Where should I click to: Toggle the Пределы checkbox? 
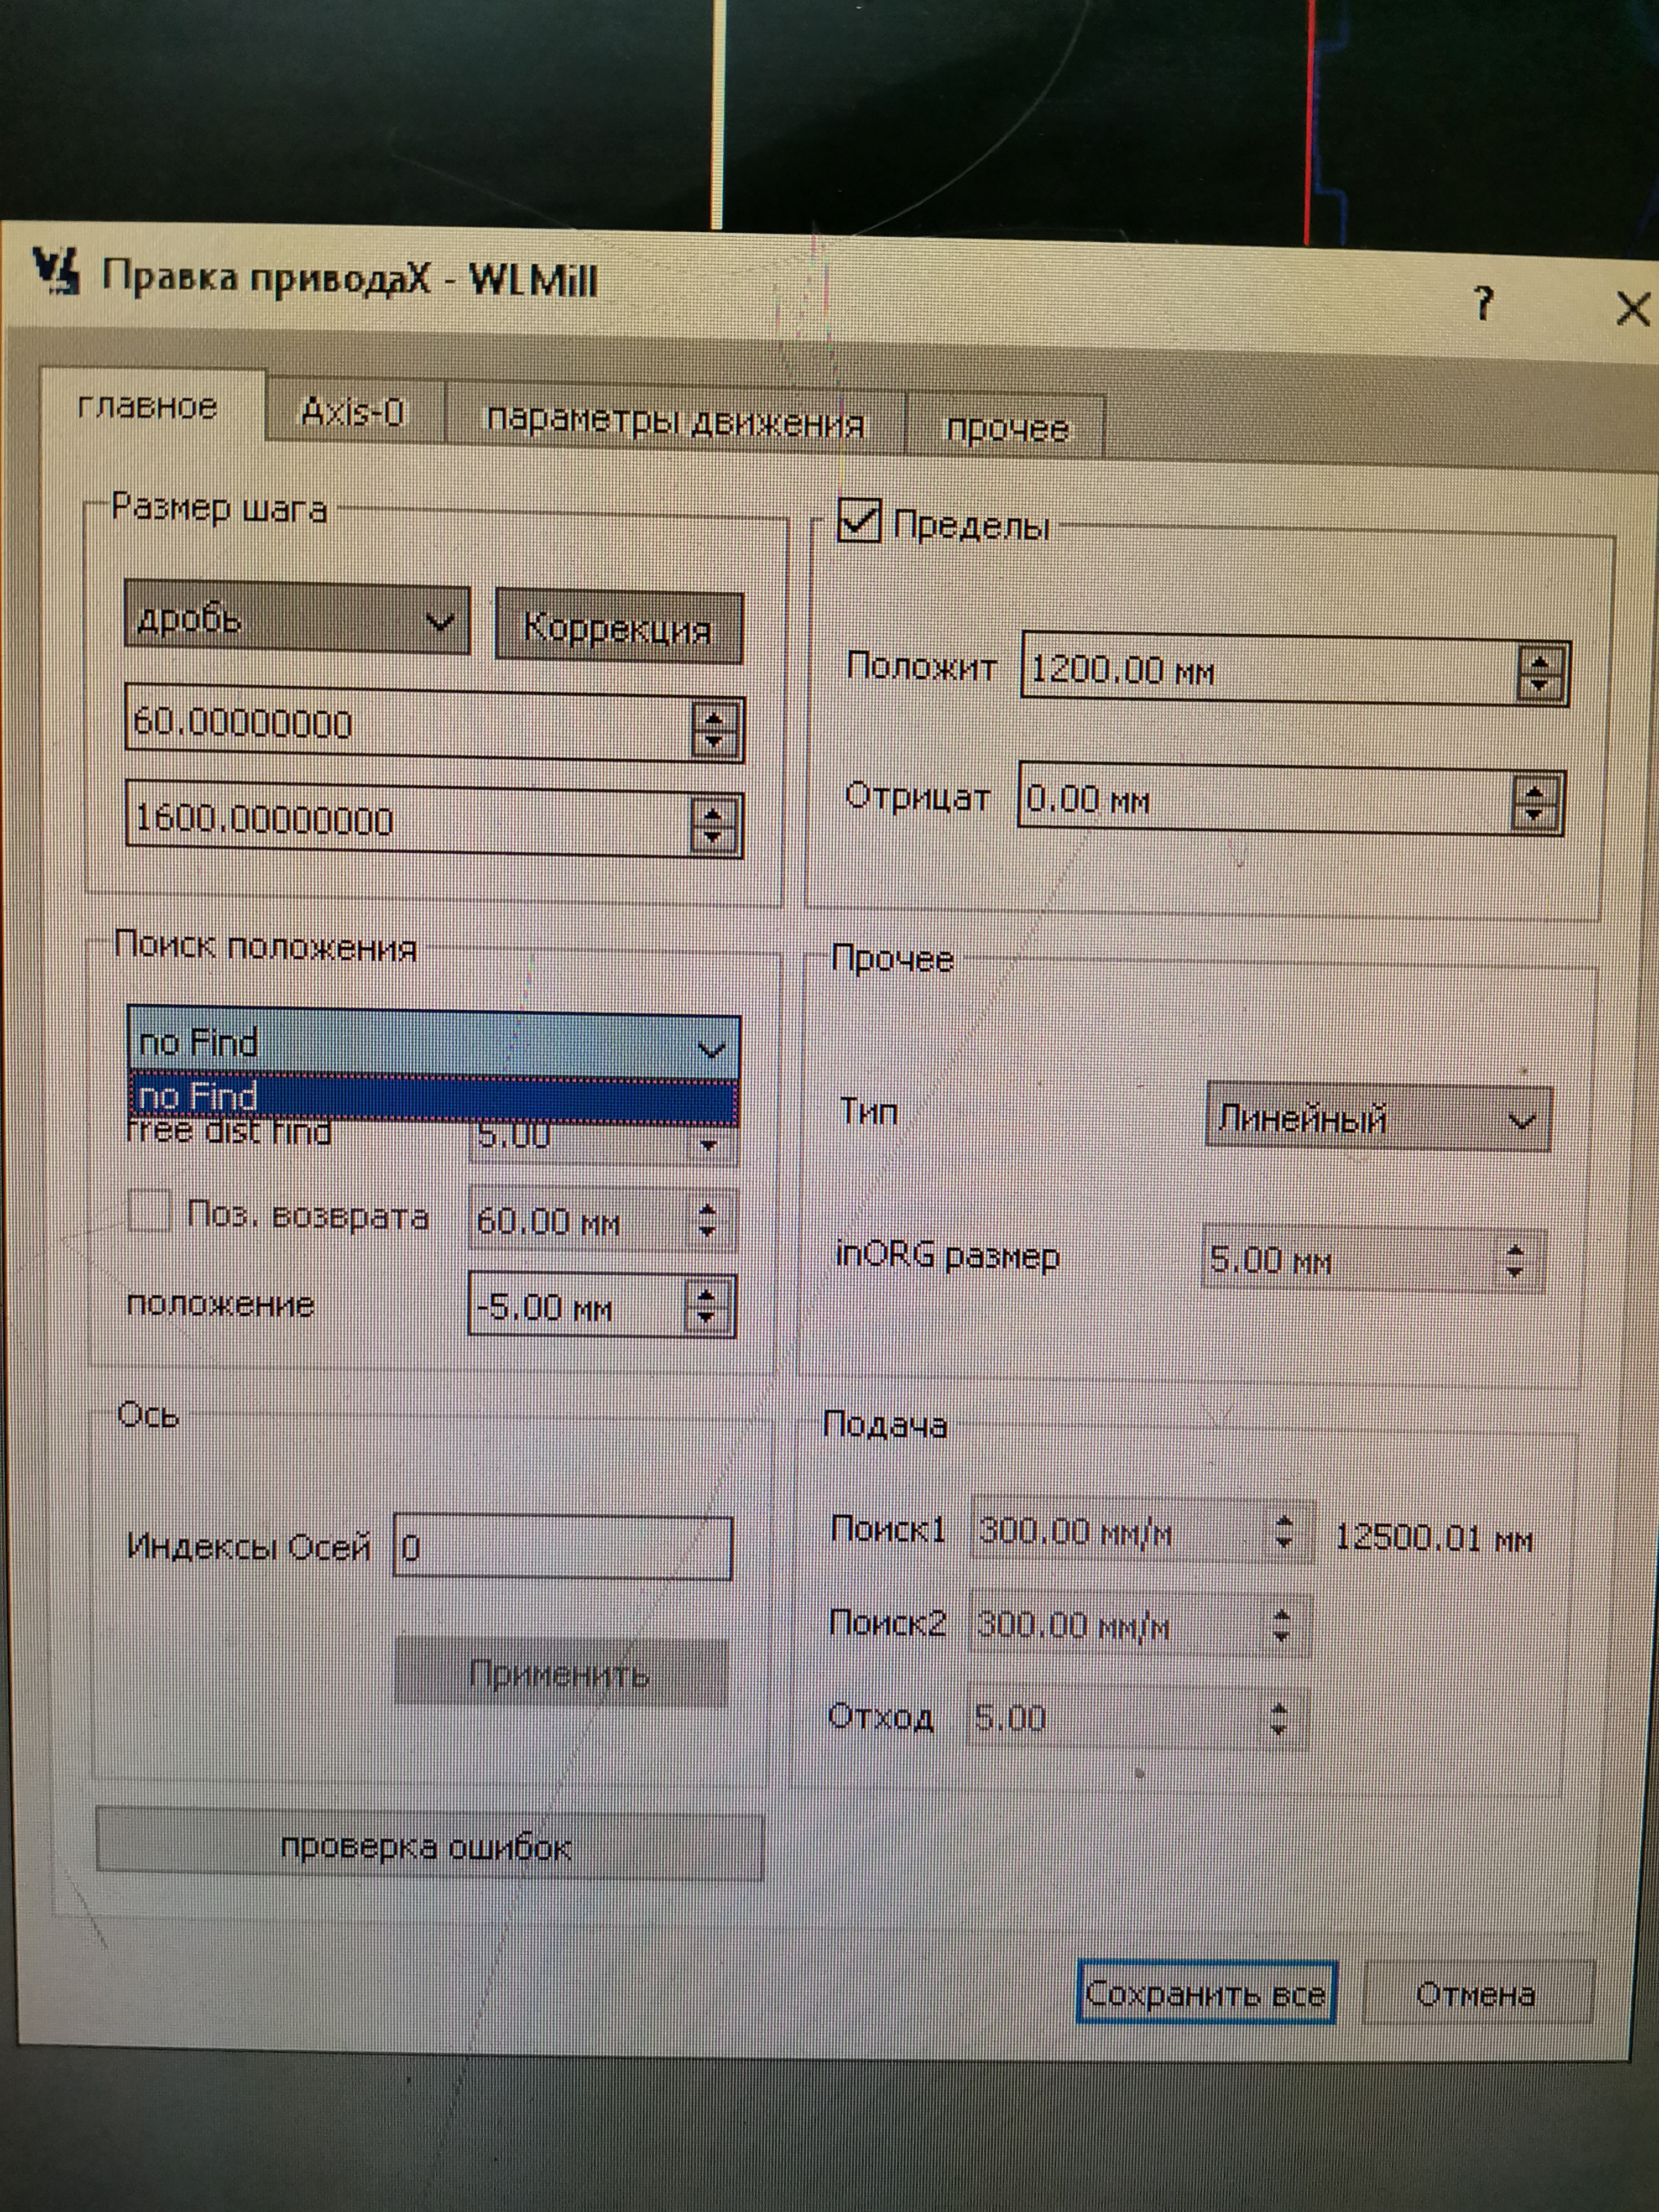[859, 521]
